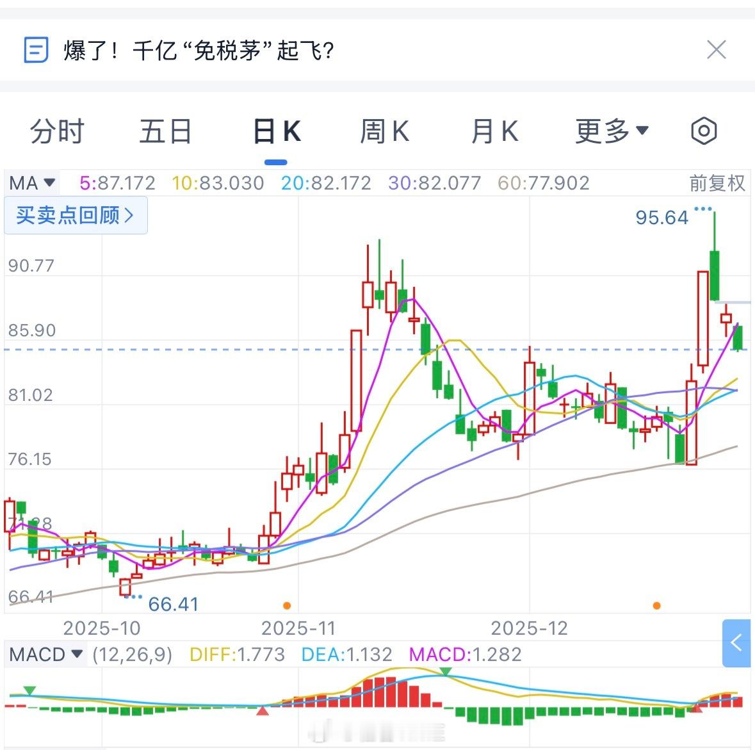Click the orange dot marker below 2025-11
Image resolution: width=755 pixels, height=750 pixels.
(x=287, y=605)
